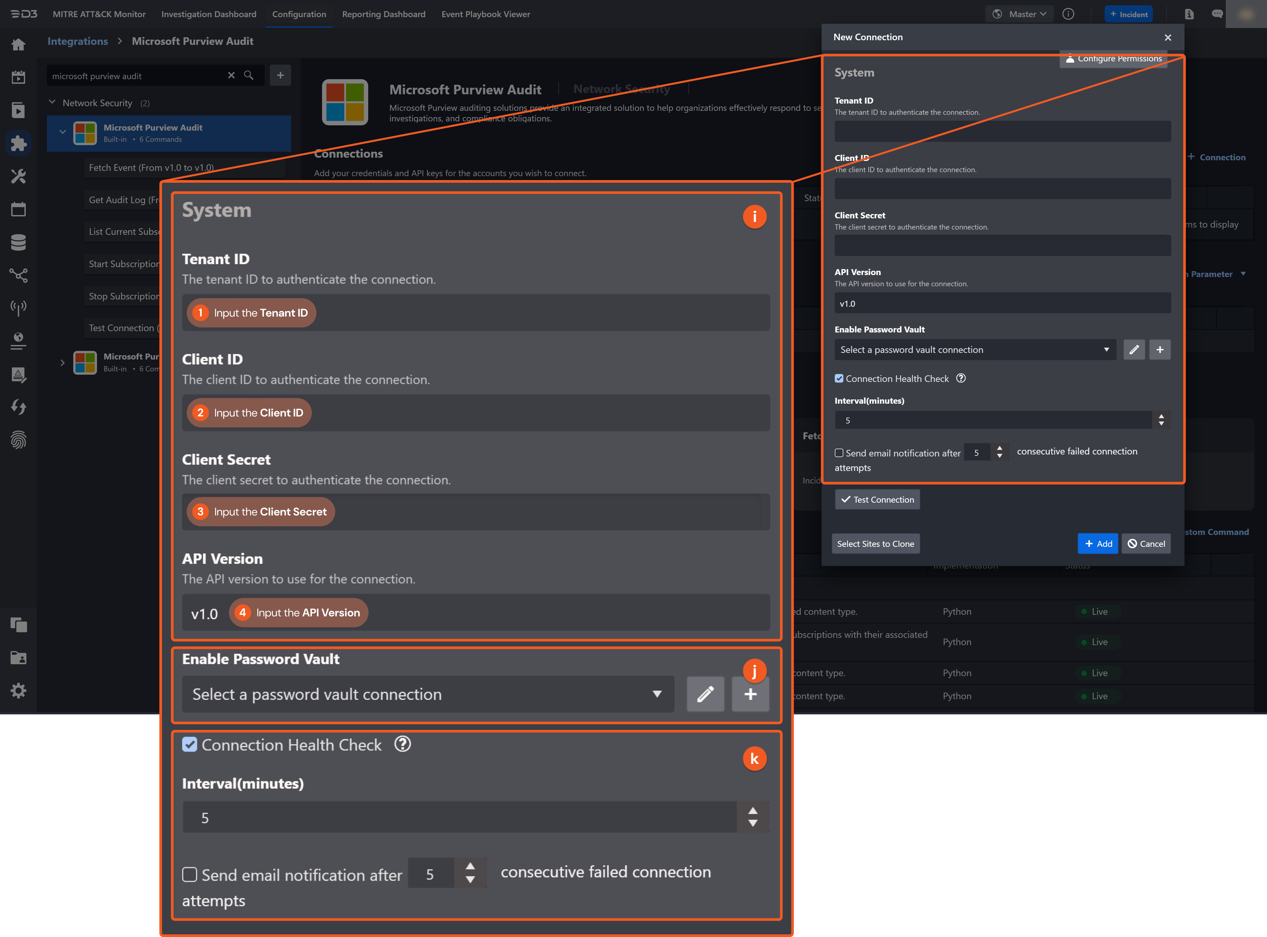Enable Send email notification after failed attempts

pyautogui.click(x=190, y=875)
